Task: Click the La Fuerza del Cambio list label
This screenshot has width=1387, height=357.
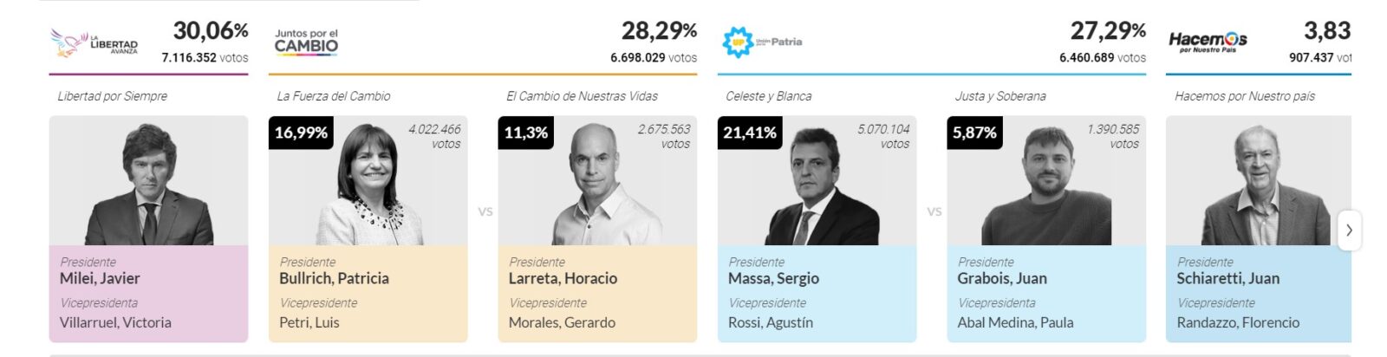Action: point(334,96)
